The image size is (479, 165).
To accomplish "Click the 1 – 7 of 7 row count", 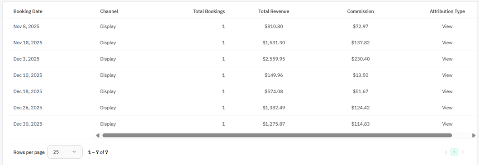I will (98, 152).
